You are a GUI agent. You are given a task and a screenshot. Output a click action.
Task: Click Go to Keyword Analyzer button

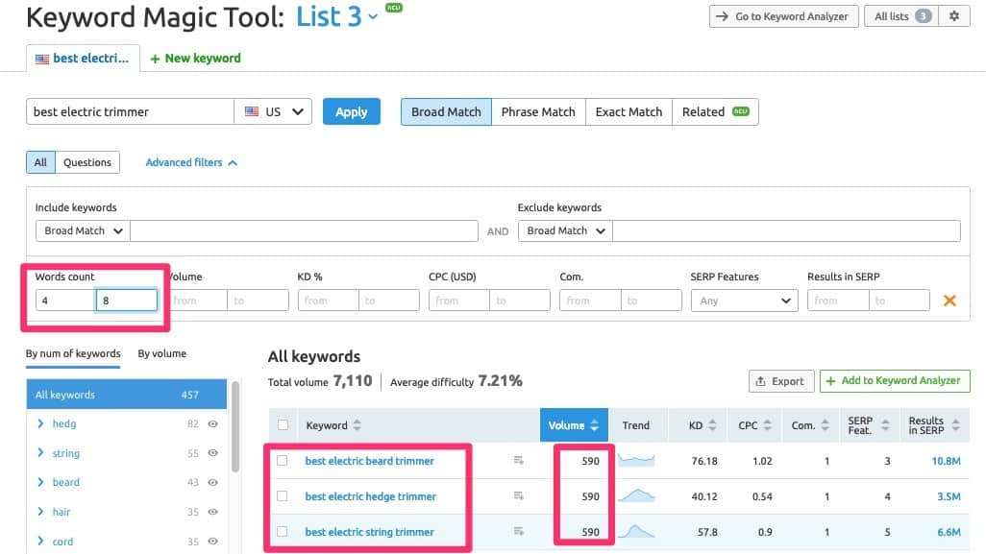[x=783, y=16]
